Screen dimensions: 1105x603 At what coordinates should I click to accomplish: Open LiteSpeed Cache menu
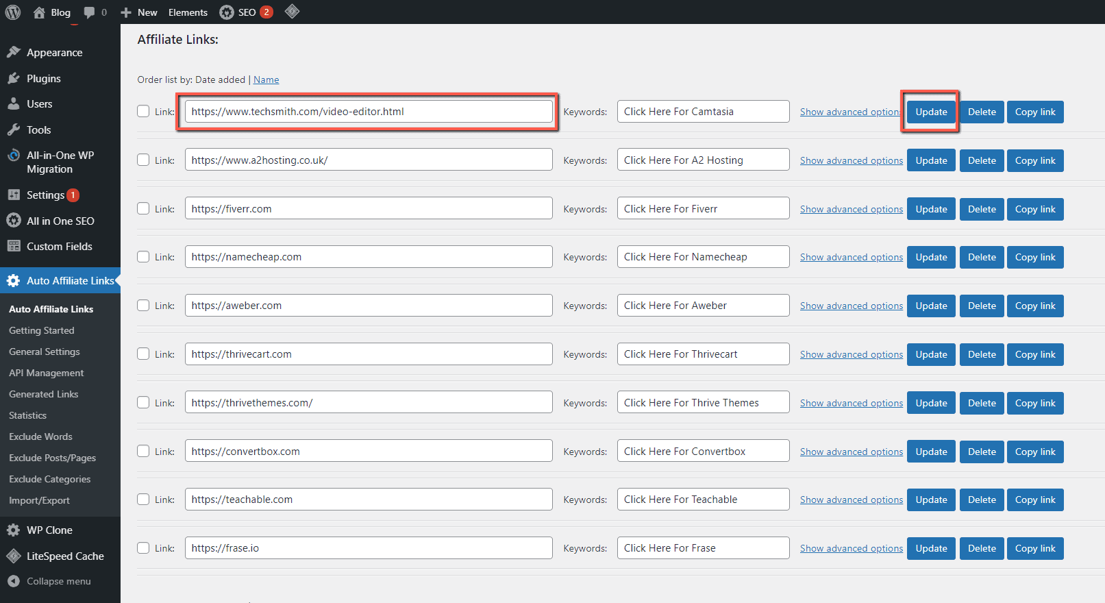click(65, 556)
